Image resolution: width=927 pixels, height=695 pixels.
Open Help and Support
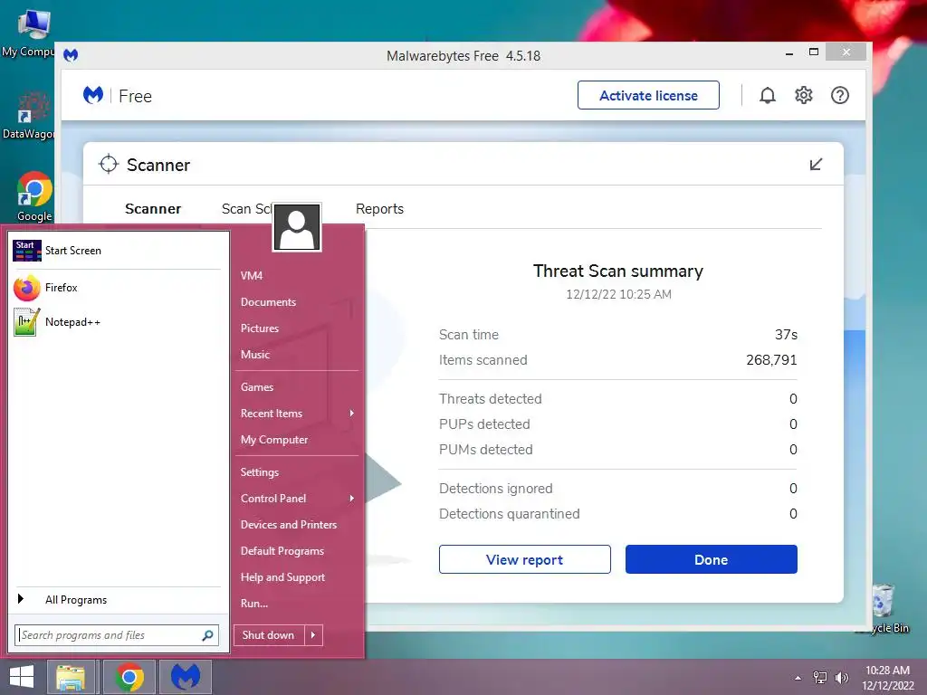282,577
